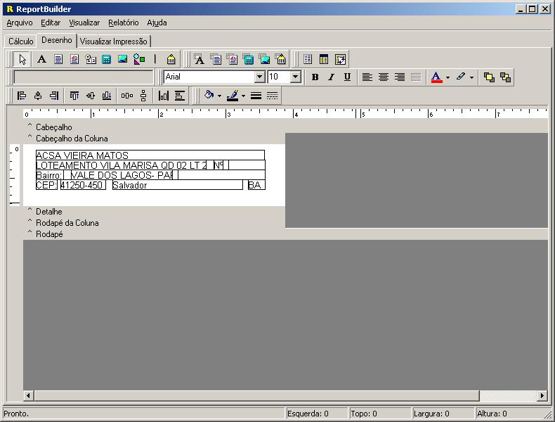
Task: Choose the Region component tool
Action: [308, 59]
